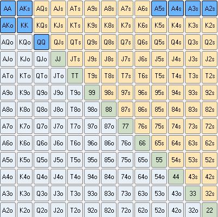Select the AA pocket pair cell
The image size is (218, 217).
(x=8, y=8)
